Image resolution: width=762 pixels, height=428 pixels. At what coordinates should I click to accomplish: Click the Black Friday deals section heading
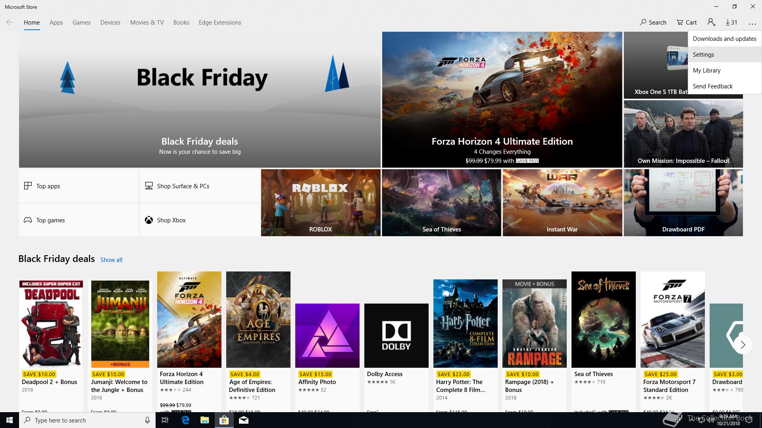point(57,259)
